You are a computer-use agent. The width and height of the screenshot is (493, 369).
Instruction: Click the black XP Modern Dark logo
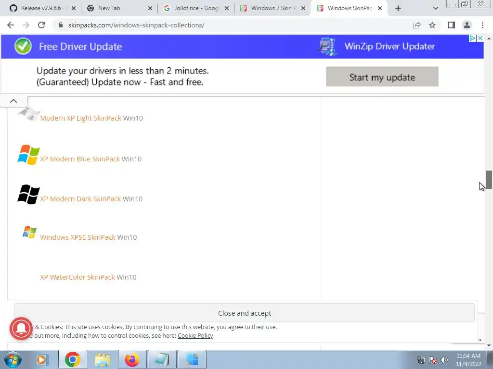click(28, 195)
